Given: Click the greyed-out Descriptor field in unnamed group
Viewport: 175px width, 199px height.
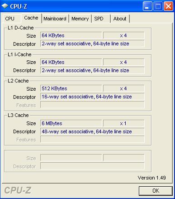Looking at the screenshot, I should coord(92,166).
